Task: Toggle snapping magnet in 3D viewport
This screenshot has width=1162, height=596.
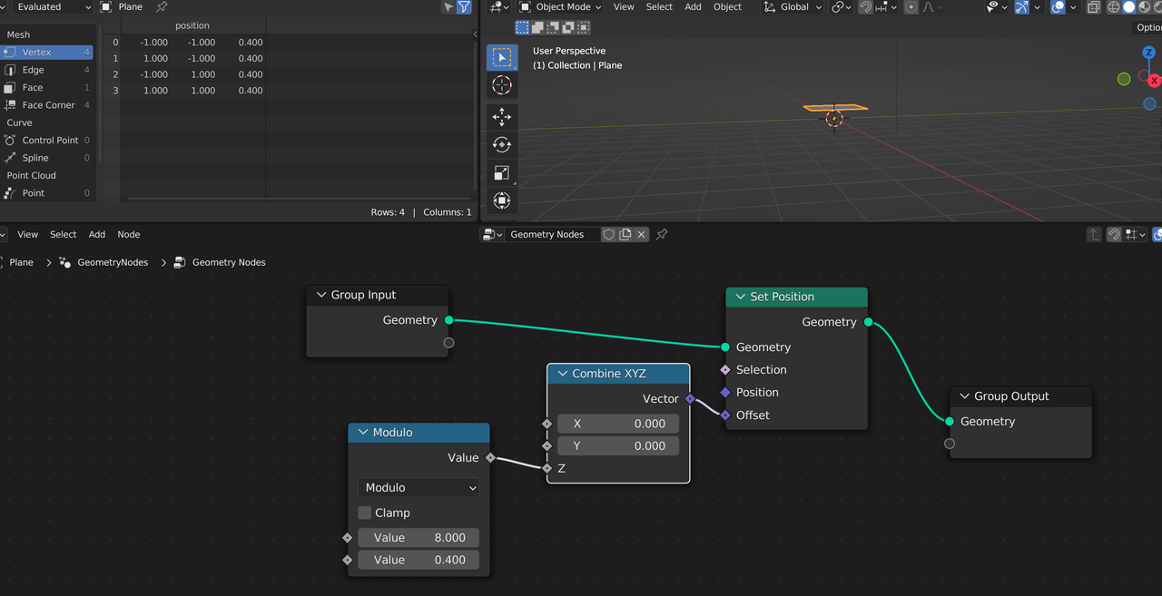Action: [x=866, y=7]
